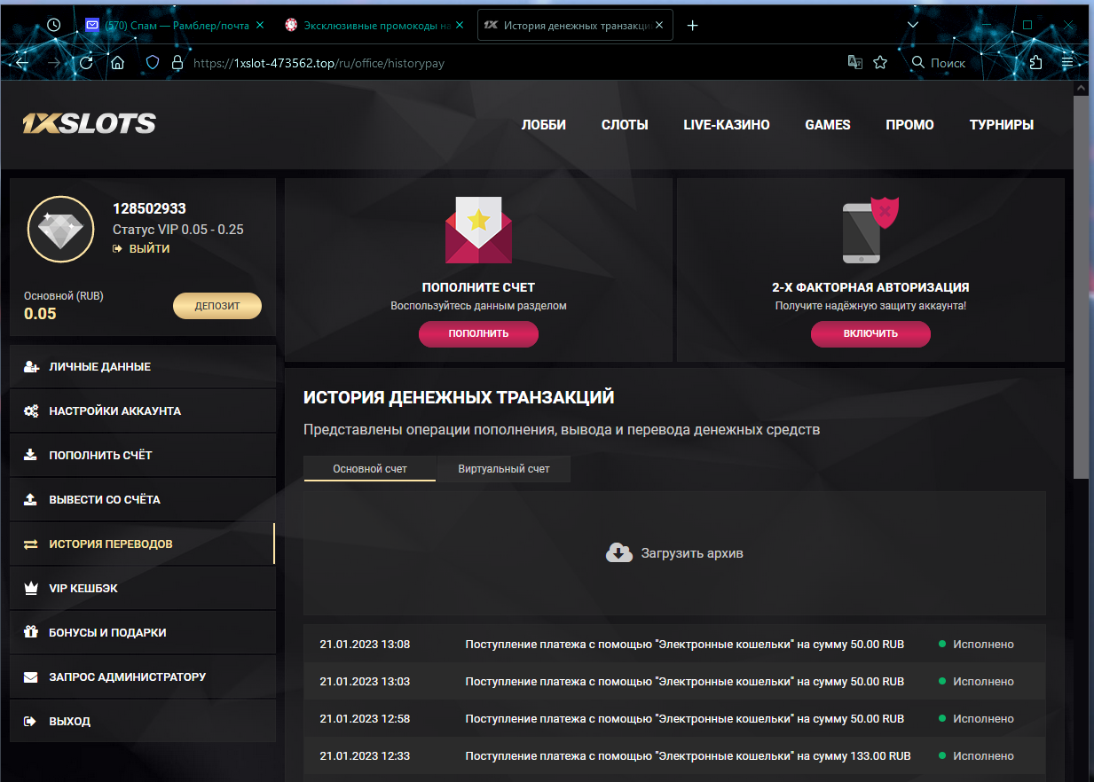Click the envelope with star icon

pyautogui.click(x=478, y=231)
